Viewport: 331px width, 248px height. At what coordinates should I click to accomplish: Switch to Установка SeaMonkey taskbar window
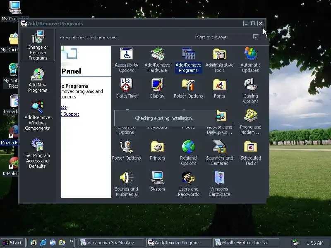(x=111, y=243)
